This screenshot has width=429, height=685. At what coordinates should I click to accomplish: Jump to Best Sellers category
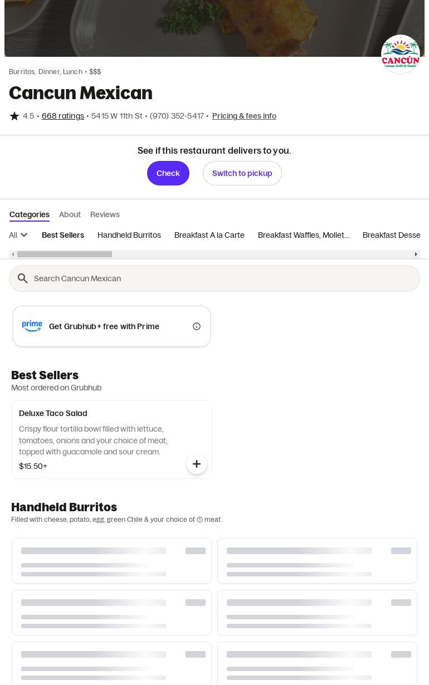[x=63, y=235]
